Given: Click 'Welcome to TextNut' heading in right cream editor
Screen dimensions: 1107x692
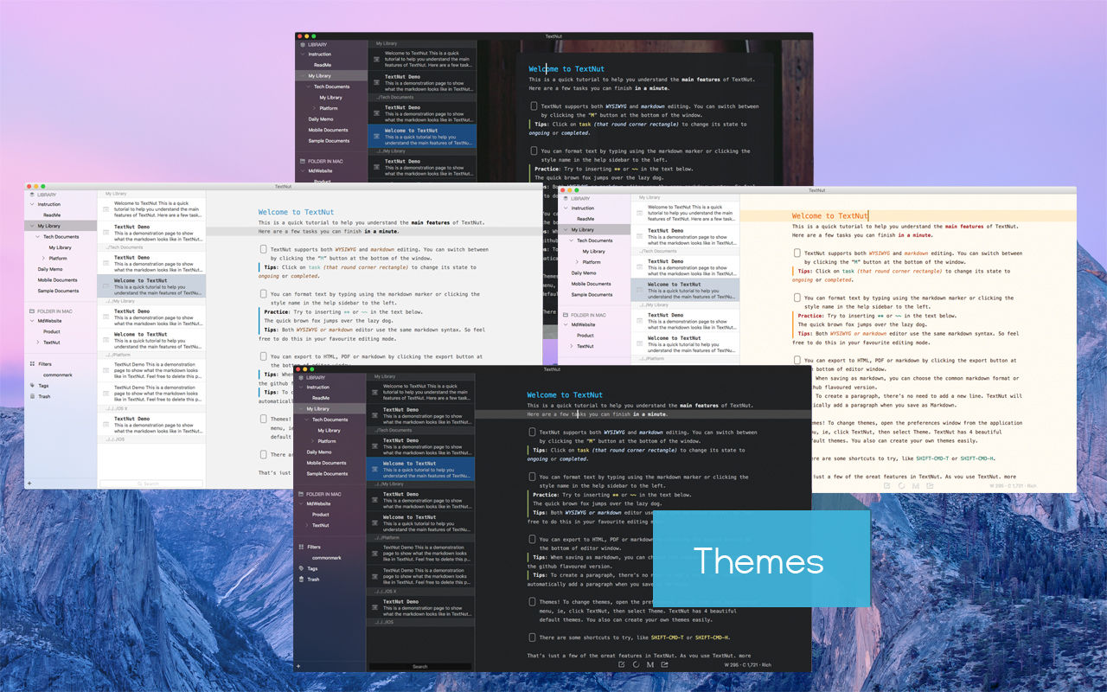Looking at the screenshot, I should 830,216.
